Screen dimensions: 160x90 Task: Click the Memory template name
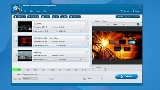(116, 24)
